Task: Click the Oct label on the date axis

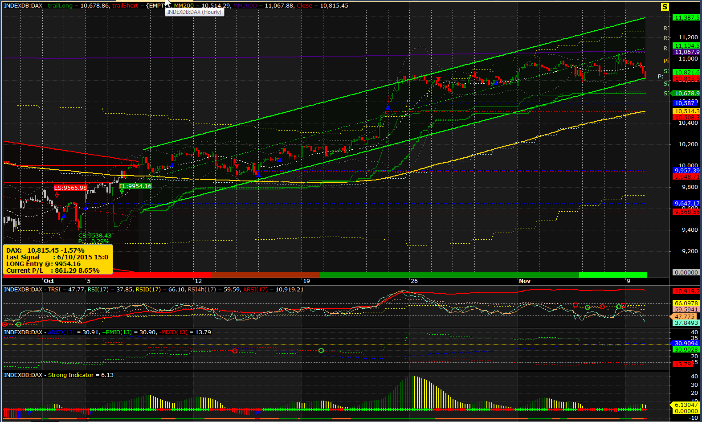Action: (x=49, y=281)
